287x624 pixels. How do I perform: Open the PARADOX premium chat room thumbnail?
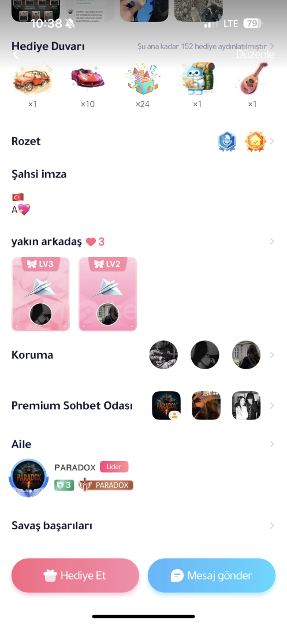[x=166, y=406]
